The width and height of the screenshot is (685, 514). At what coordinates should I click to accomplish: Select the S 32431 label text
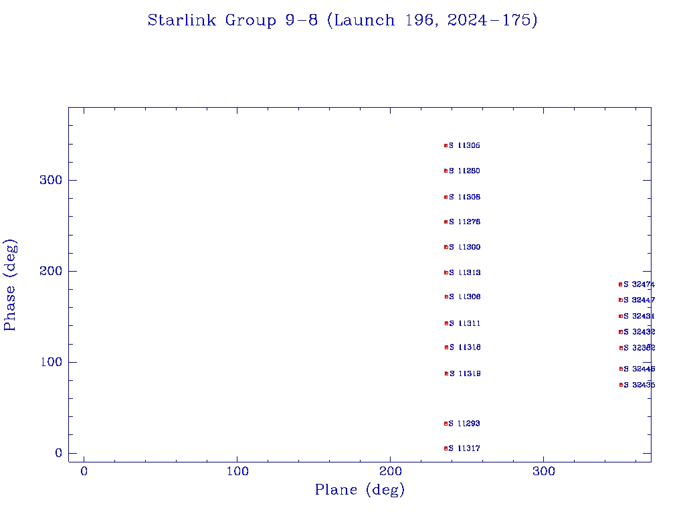click(640, 316)
